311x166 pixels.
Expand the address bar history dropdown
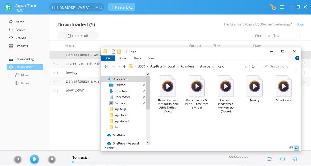click(x=246, y=66)
